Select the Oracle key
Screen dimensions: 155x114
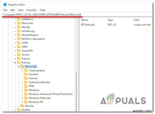point(25,55)
